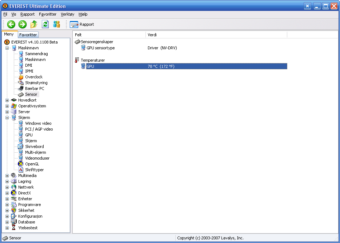Open the Favoritter menu in menu bar
Viewport: 340px width, 243px height.
[x=48, y=14]
